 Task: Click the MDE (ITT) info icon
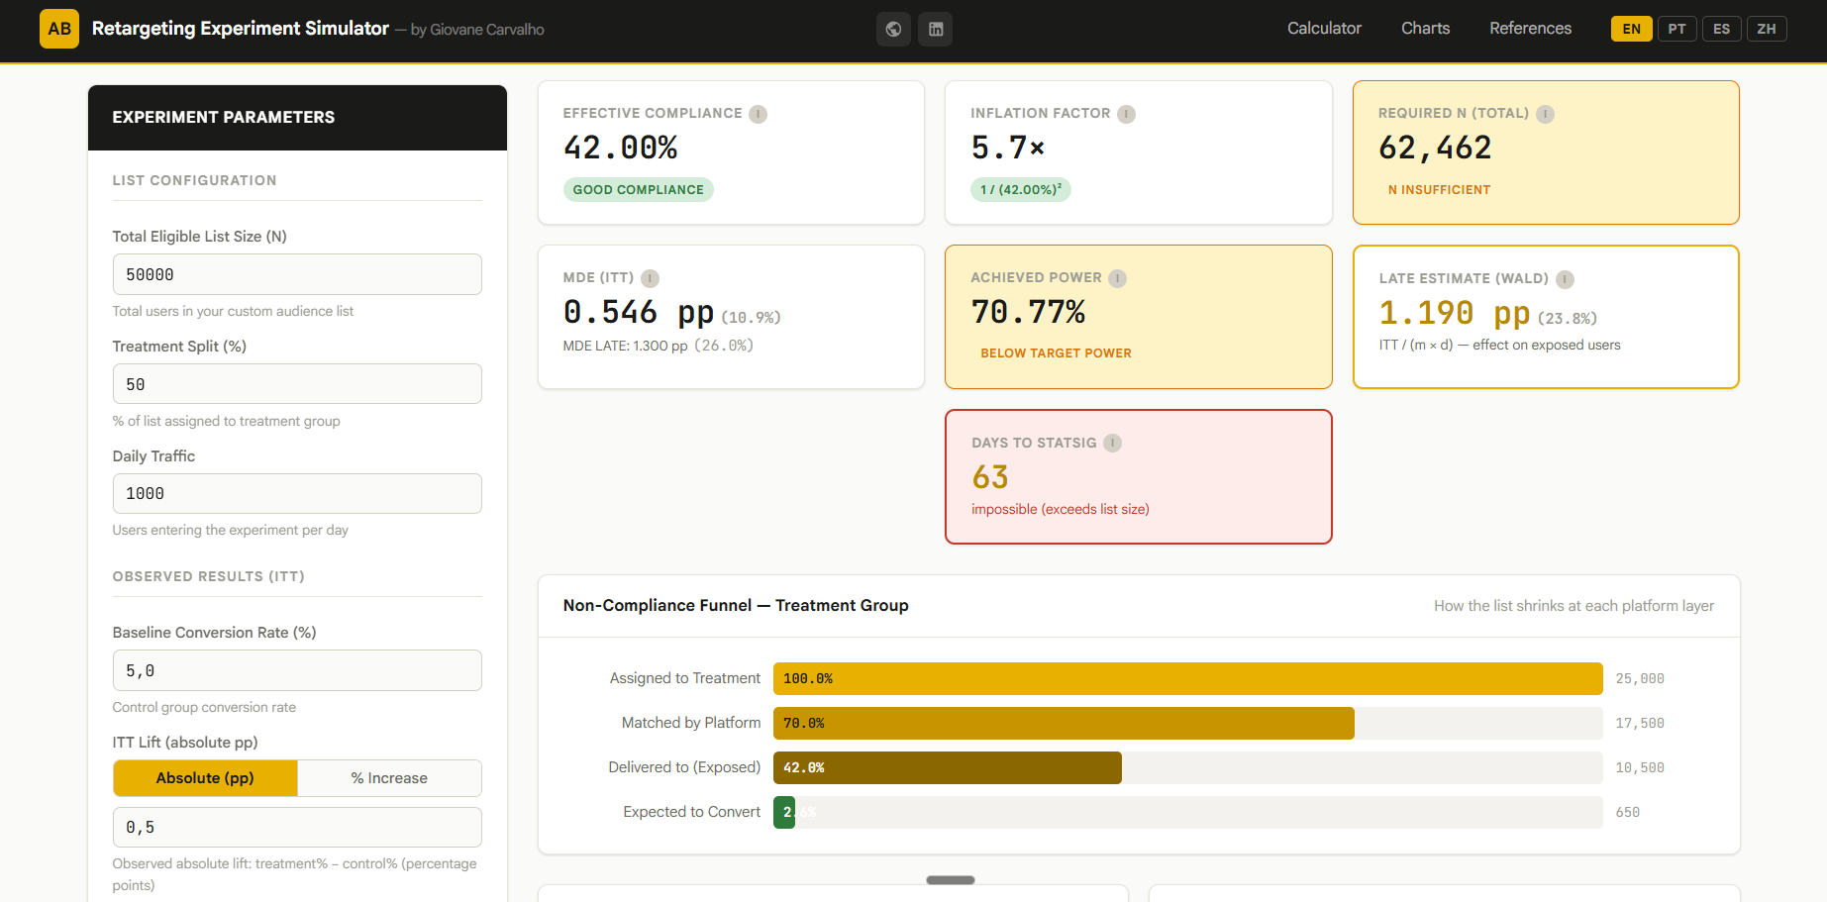point(651,278)
